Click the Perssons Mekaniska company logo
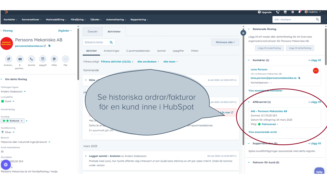 7,43
